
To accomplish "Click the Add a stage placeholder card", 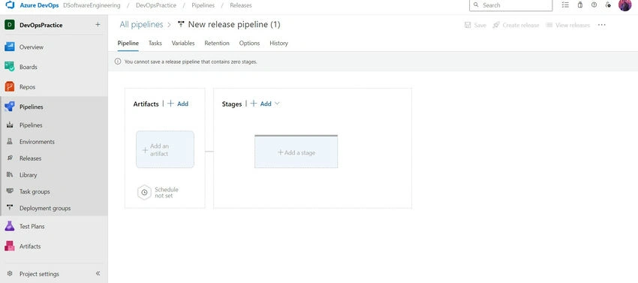I will tap(296, 152).
